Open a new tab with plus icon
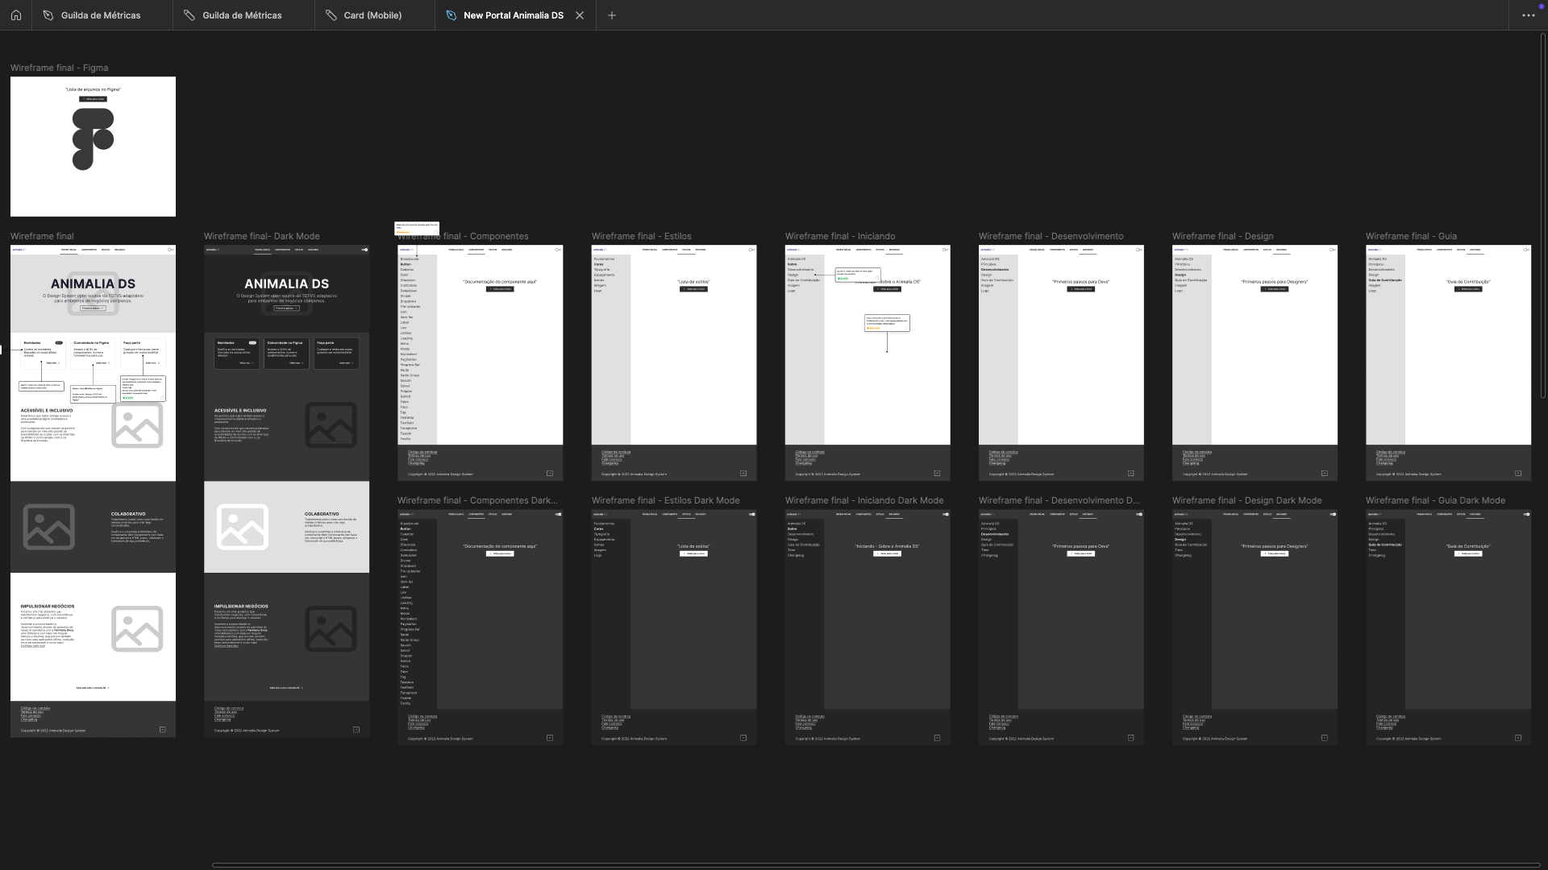Screen dimensions: 1548x870 tap(612, 15)
